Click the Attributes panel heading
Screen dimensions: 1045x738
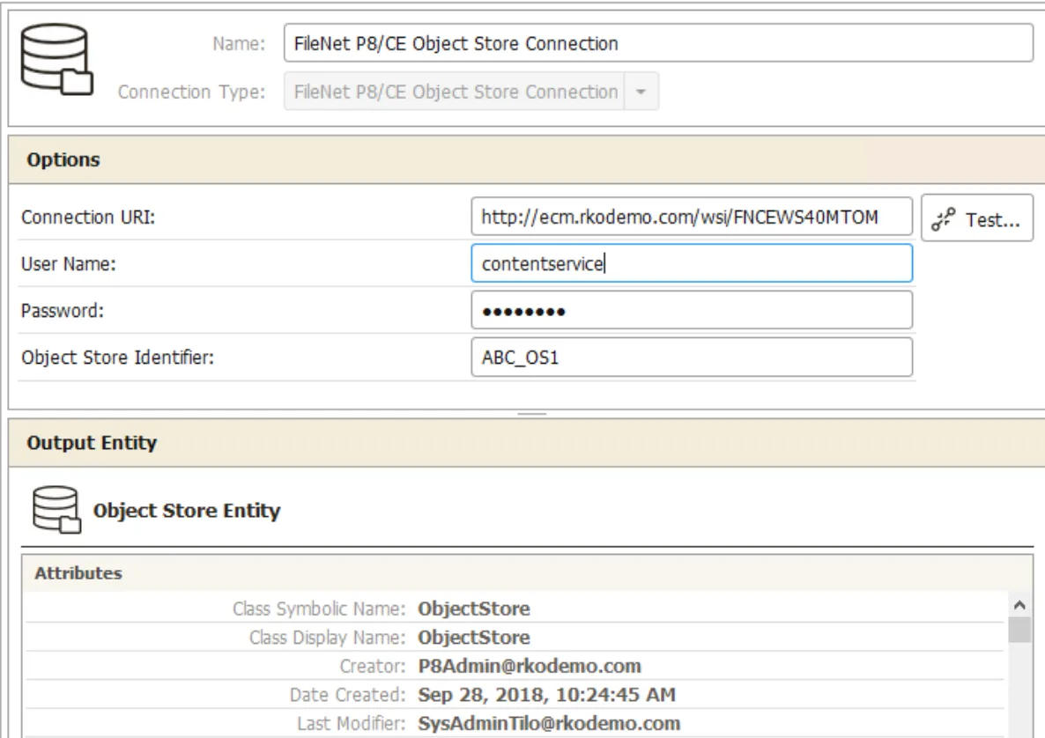[x=78, y=573]
